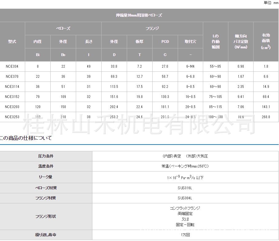Click the SUS316L bellows material value

pyautogui.click(x=185, y=188)
